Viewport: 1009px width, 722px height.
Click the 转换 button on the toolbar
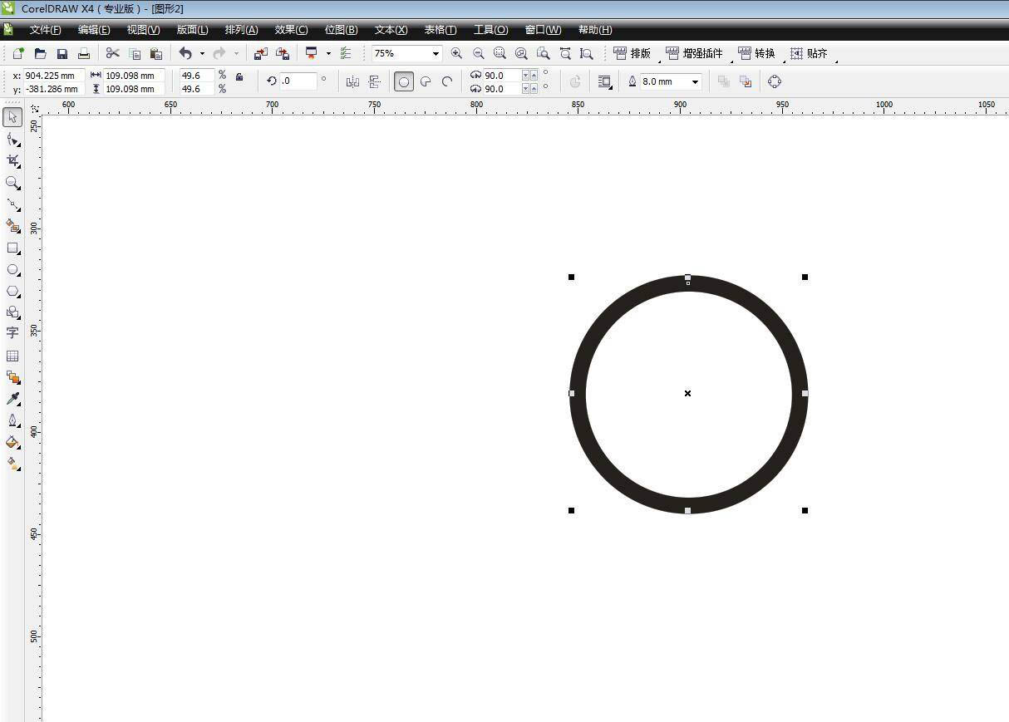[757, 52]
